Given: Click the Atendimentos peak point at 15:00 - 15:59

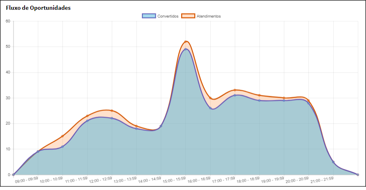Looking at the screenshot, I should [x=186, y=42].
